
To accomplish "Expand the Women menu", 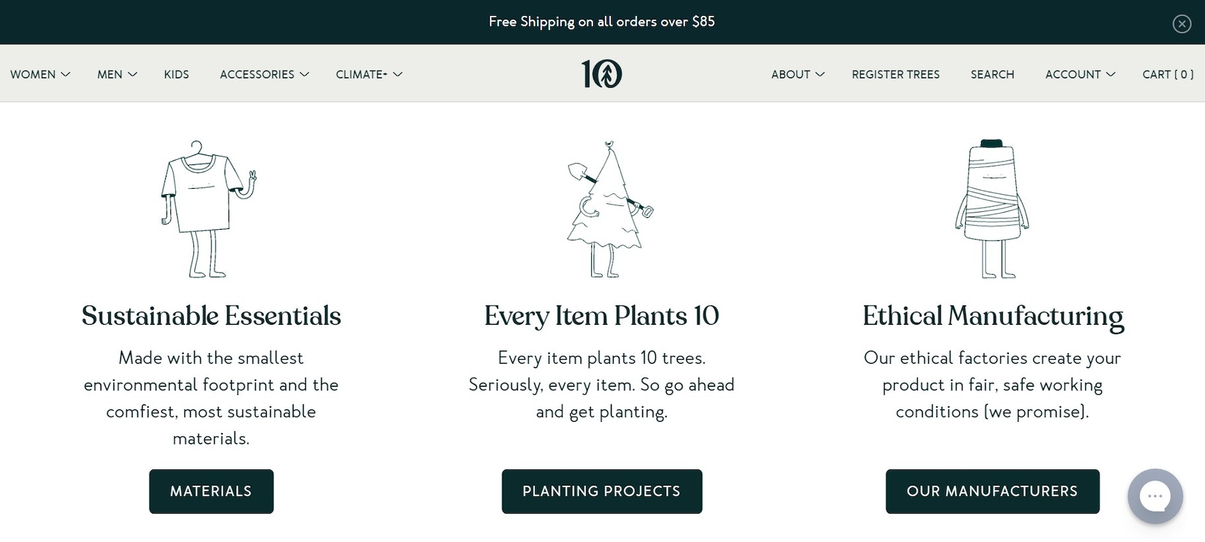I will tap(40, 75).
